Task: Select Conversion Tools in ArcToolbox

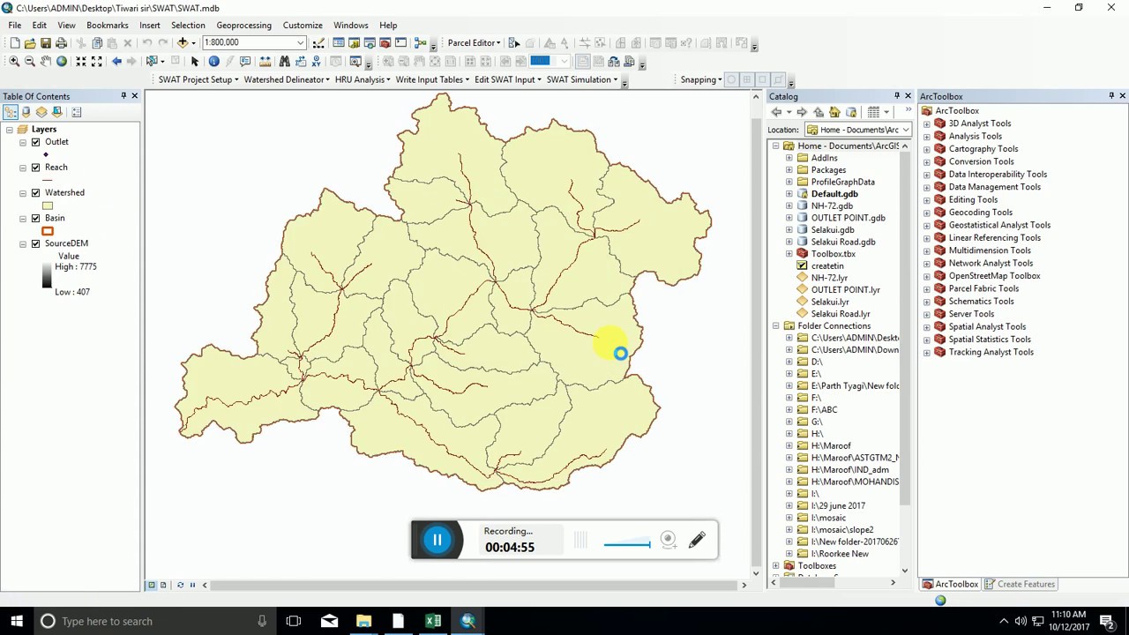Action: coord(981,161)
